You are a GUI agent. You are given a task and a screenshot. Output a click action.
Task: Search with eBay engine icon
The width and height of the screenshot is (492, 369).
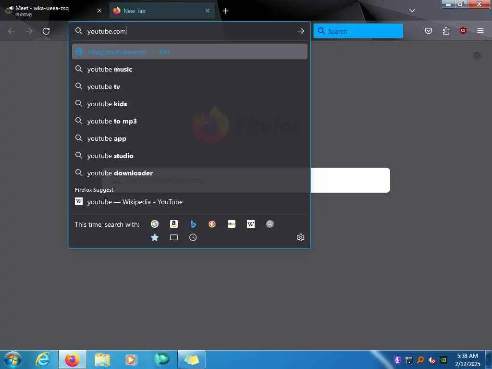point(232,224)
